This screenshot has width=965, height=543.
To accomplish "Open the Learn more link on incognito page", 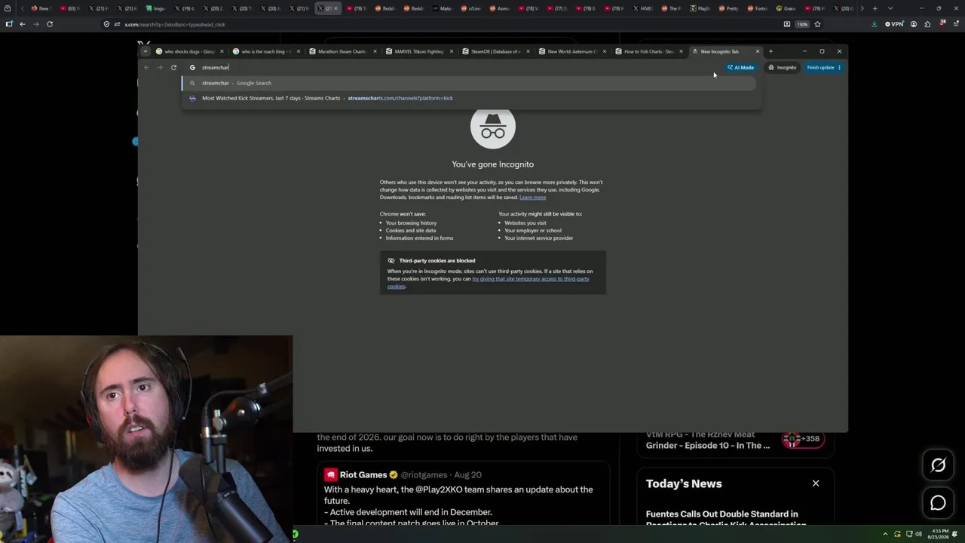I will click(x=532, y=198).
